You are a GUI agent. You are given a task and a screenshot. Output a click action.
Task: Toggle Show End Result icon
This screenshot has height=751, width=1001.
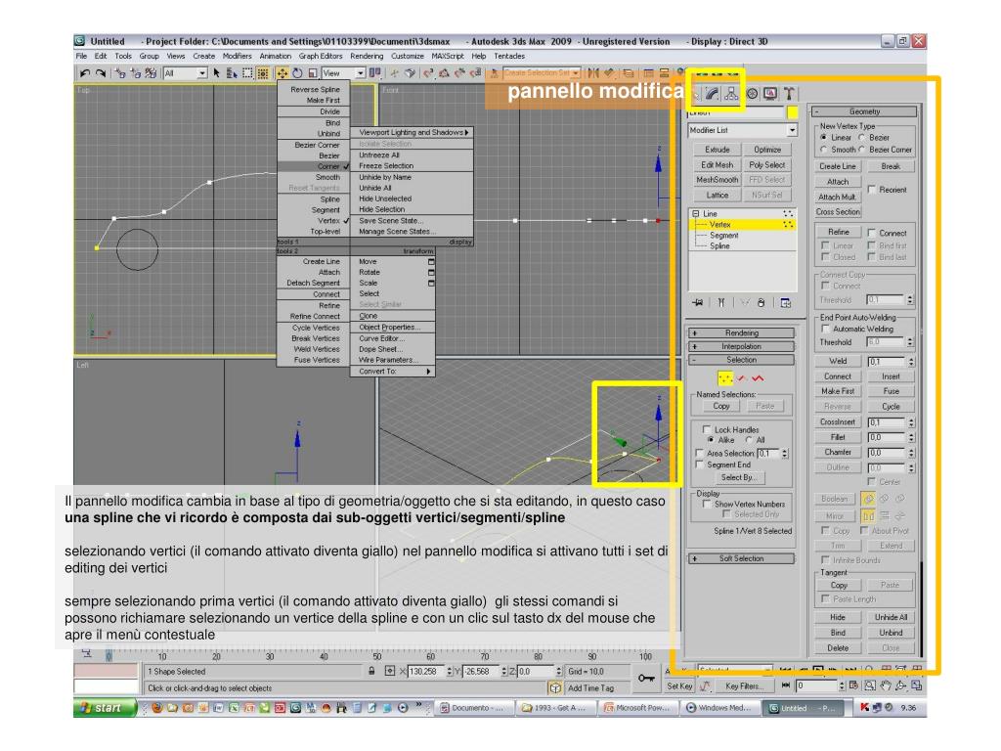pyautogui.click(x=720, y=303)
